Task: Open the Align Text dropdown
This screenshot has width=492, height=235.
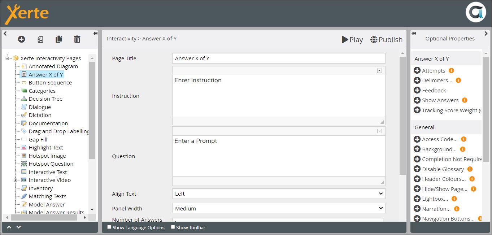Action: click(278, 194)
